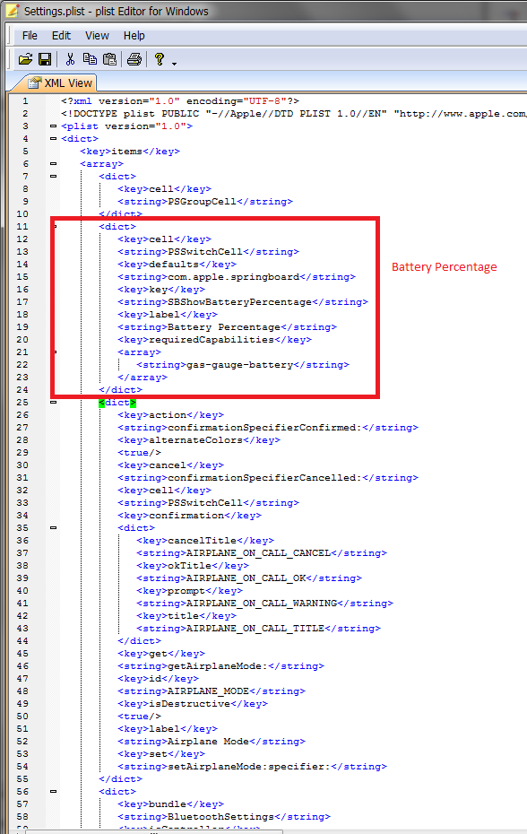Click the SBShowBatteryPercentage string text

click(239, 302)
